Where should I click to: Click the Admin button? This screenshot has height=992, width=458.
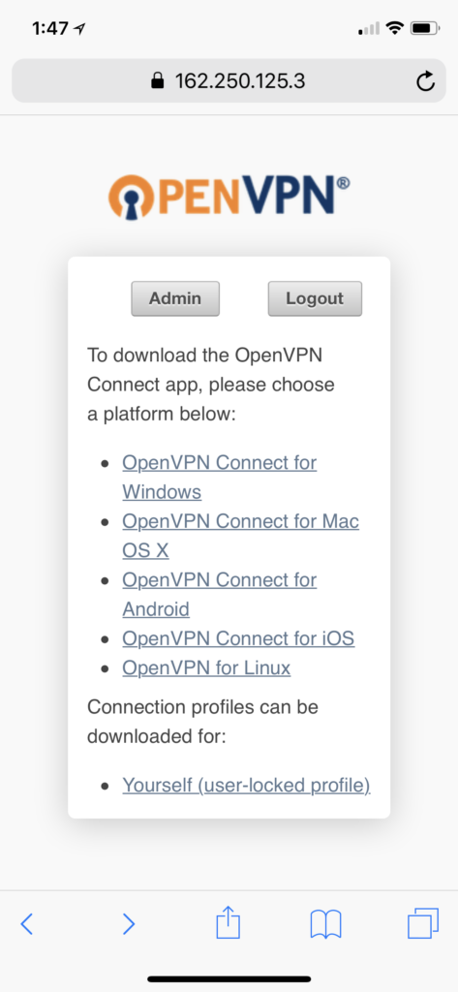(x=175, y=298)
